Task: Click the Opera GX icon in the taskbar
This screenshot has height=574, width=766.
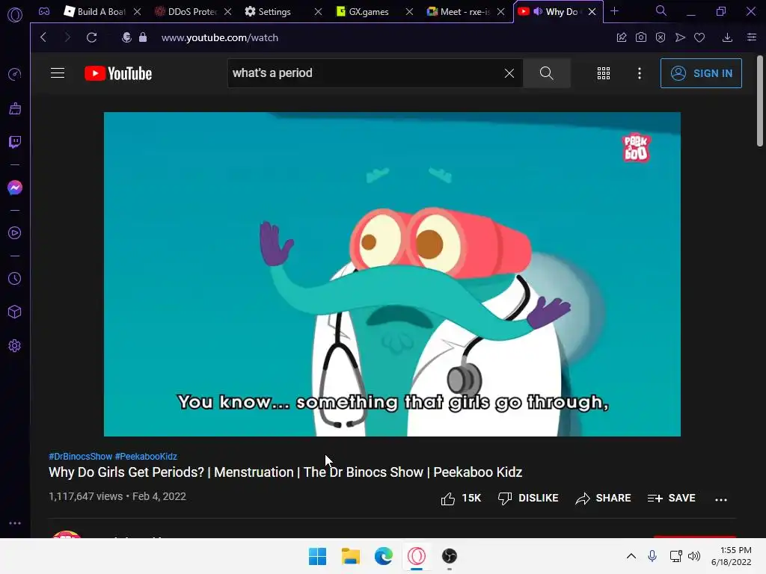Action: (417, 556)
